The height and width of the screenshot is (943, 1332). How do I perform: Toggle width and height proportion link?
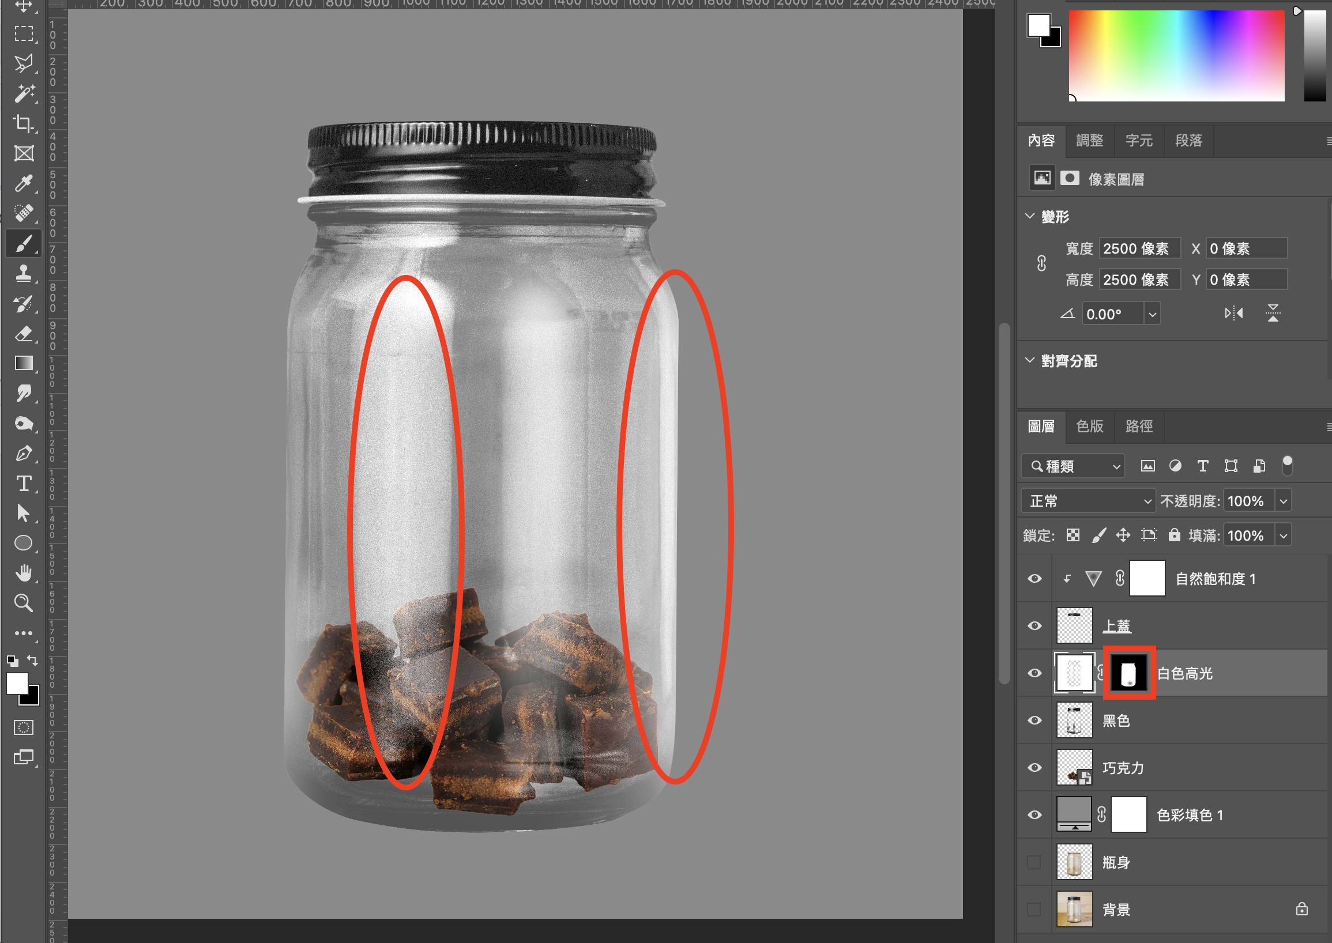click(1041, 263)
